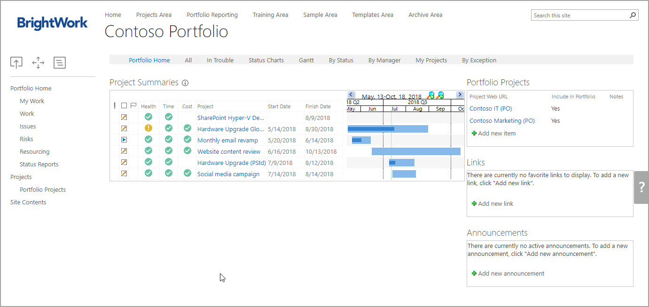Image resolution: width=649 pixels, height=307 pixels.
Task: Open Training Area in top navigation
Action: point(270,15)
